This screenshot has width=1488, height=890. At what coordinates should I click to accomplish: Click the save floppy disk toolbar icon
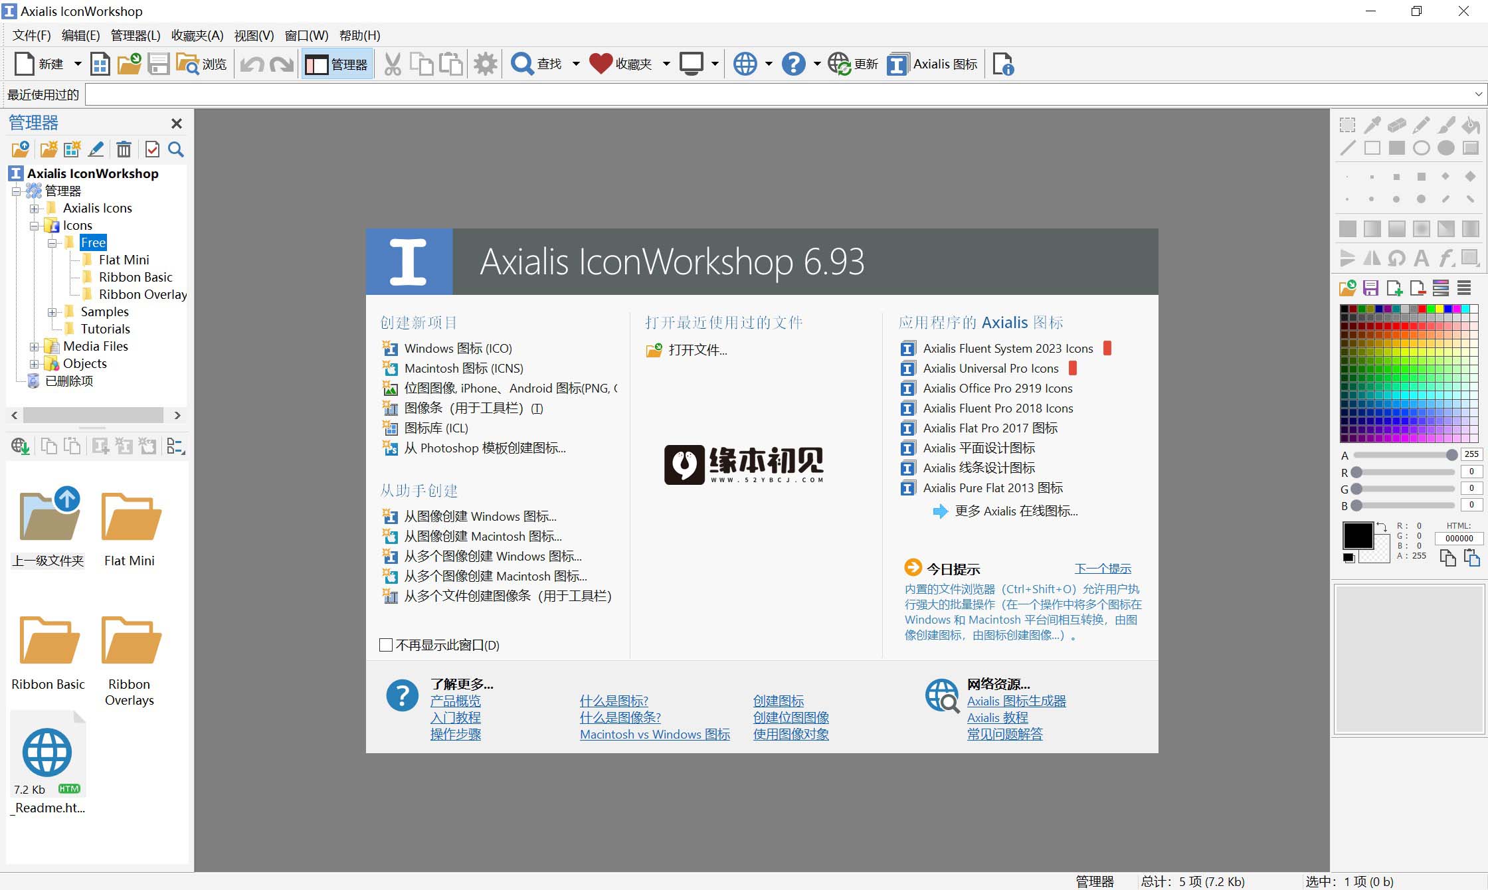(x=159, y=64)
